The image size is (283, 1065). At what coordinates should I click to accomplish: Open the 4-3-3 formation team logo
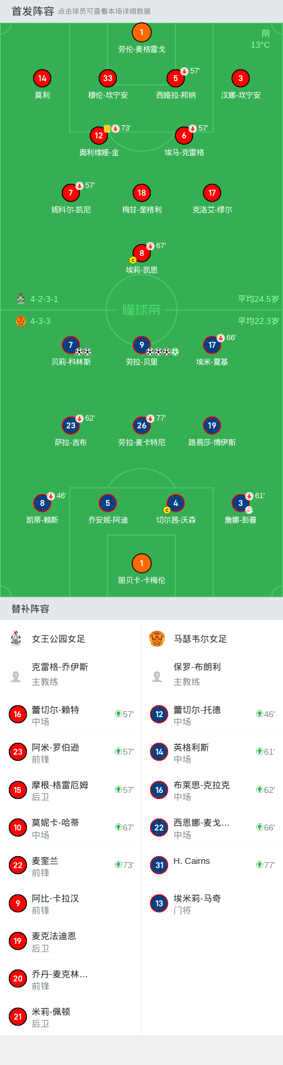coord(21,321)
